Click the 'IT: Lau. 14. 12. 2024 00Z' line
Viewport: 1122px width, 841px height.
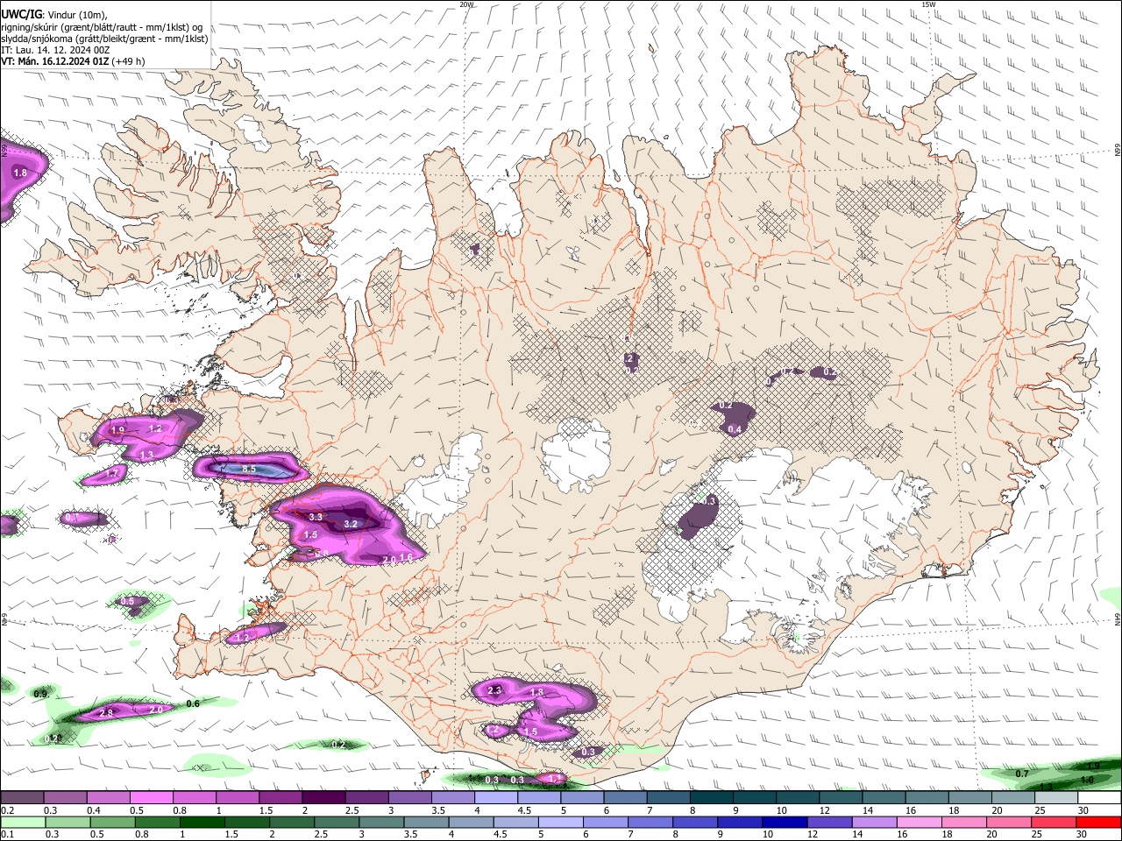click(55, 50)
